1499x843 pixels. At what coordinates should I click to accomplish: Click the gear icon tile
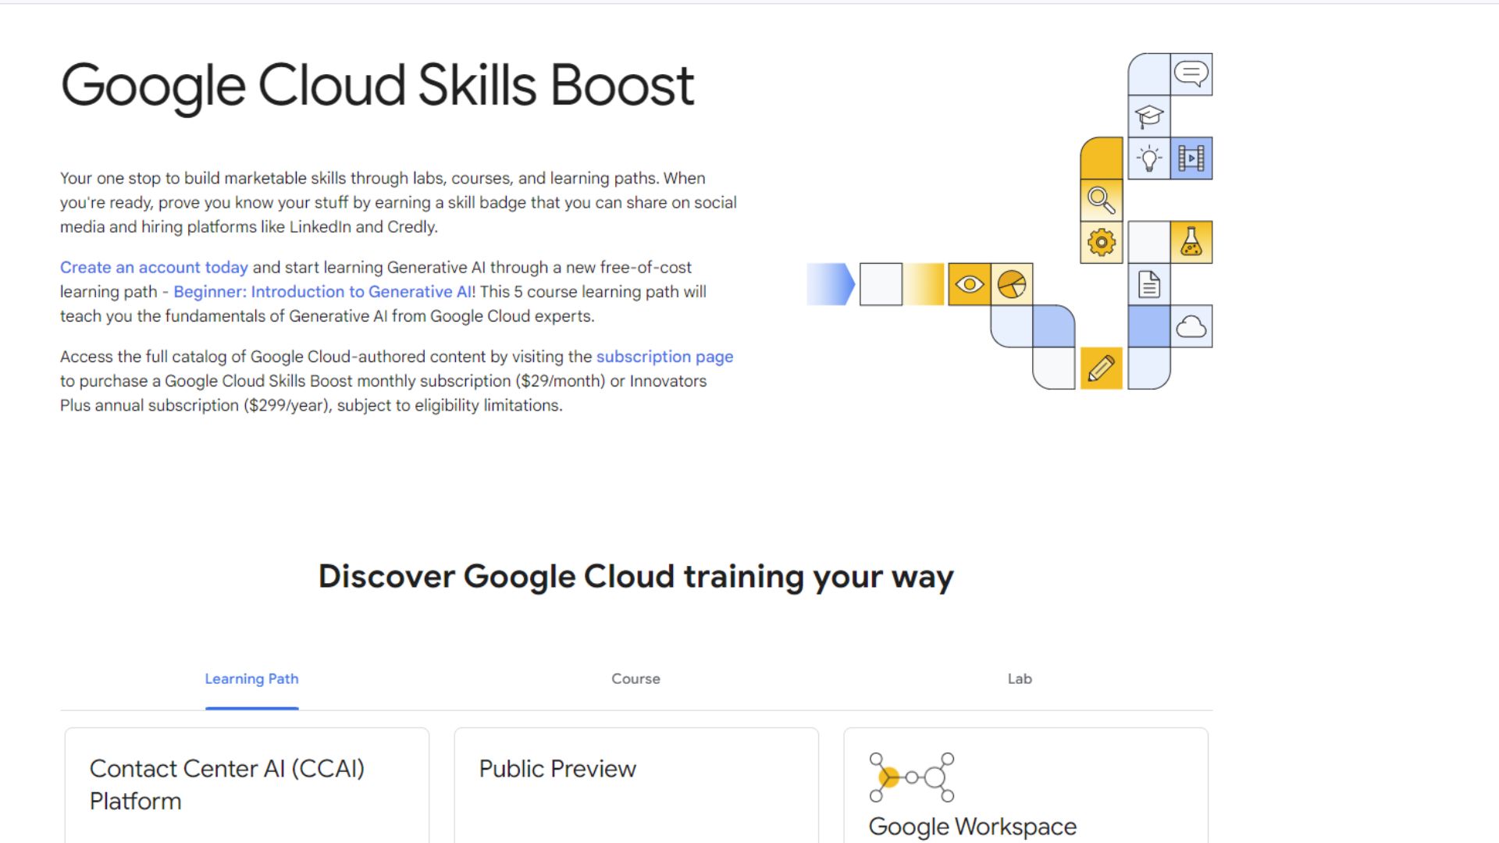(x=1102, y=243)
